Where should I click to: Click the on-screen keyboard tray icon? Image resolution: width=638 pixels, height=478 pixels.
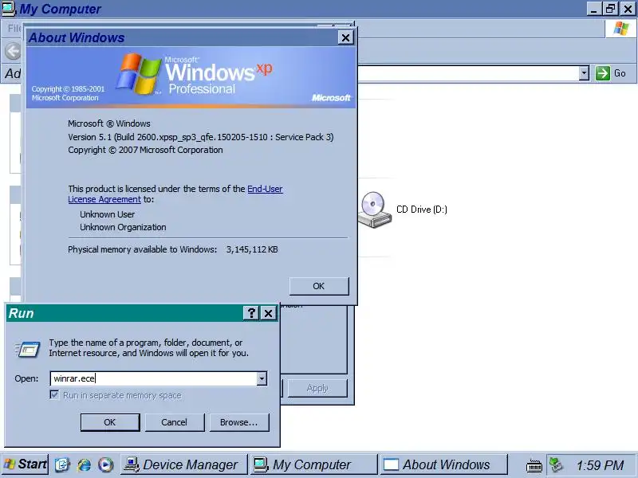point(534,465)
